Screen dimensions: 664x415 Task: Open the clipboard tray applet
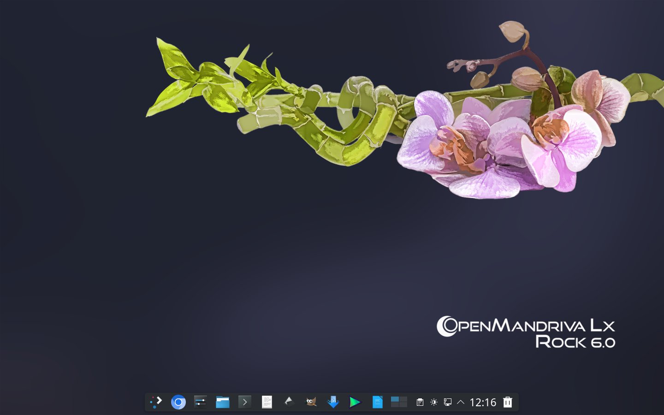tap(420, 402)
